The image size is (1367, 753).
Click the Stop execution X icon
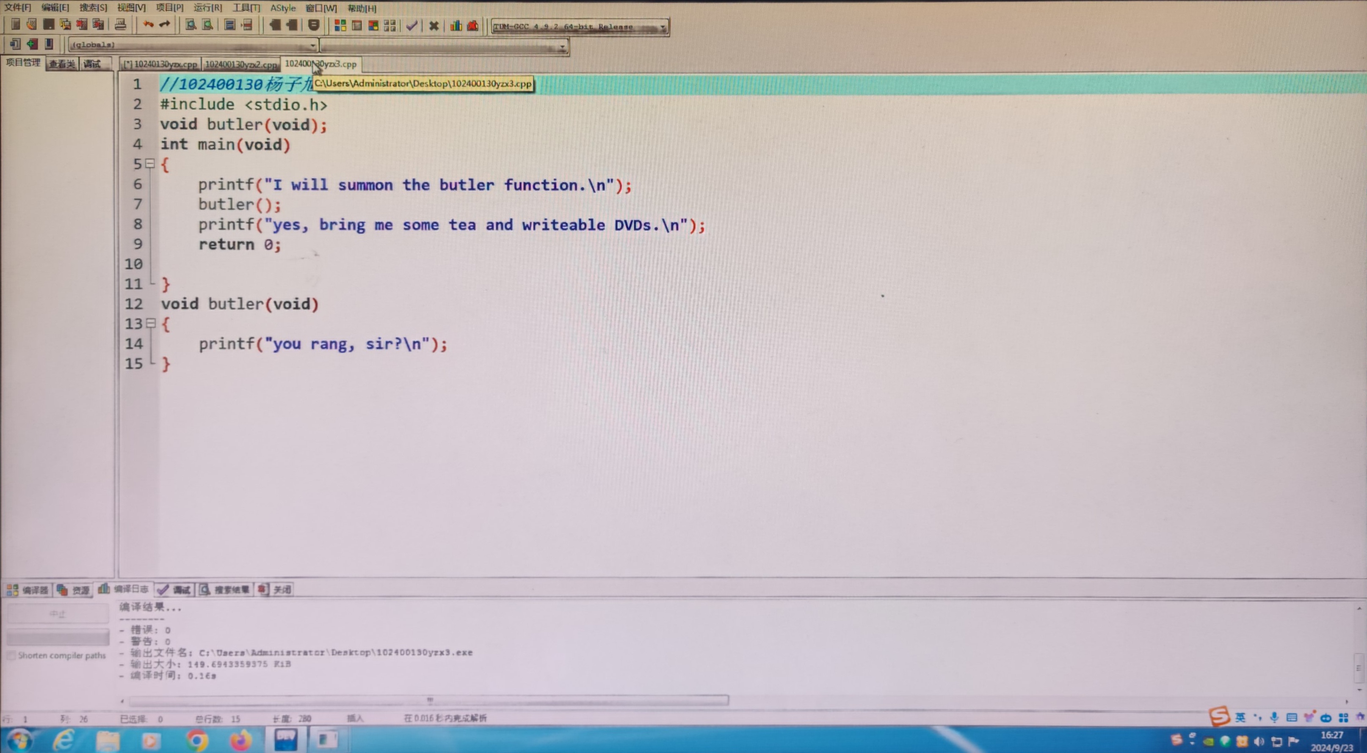434,25
